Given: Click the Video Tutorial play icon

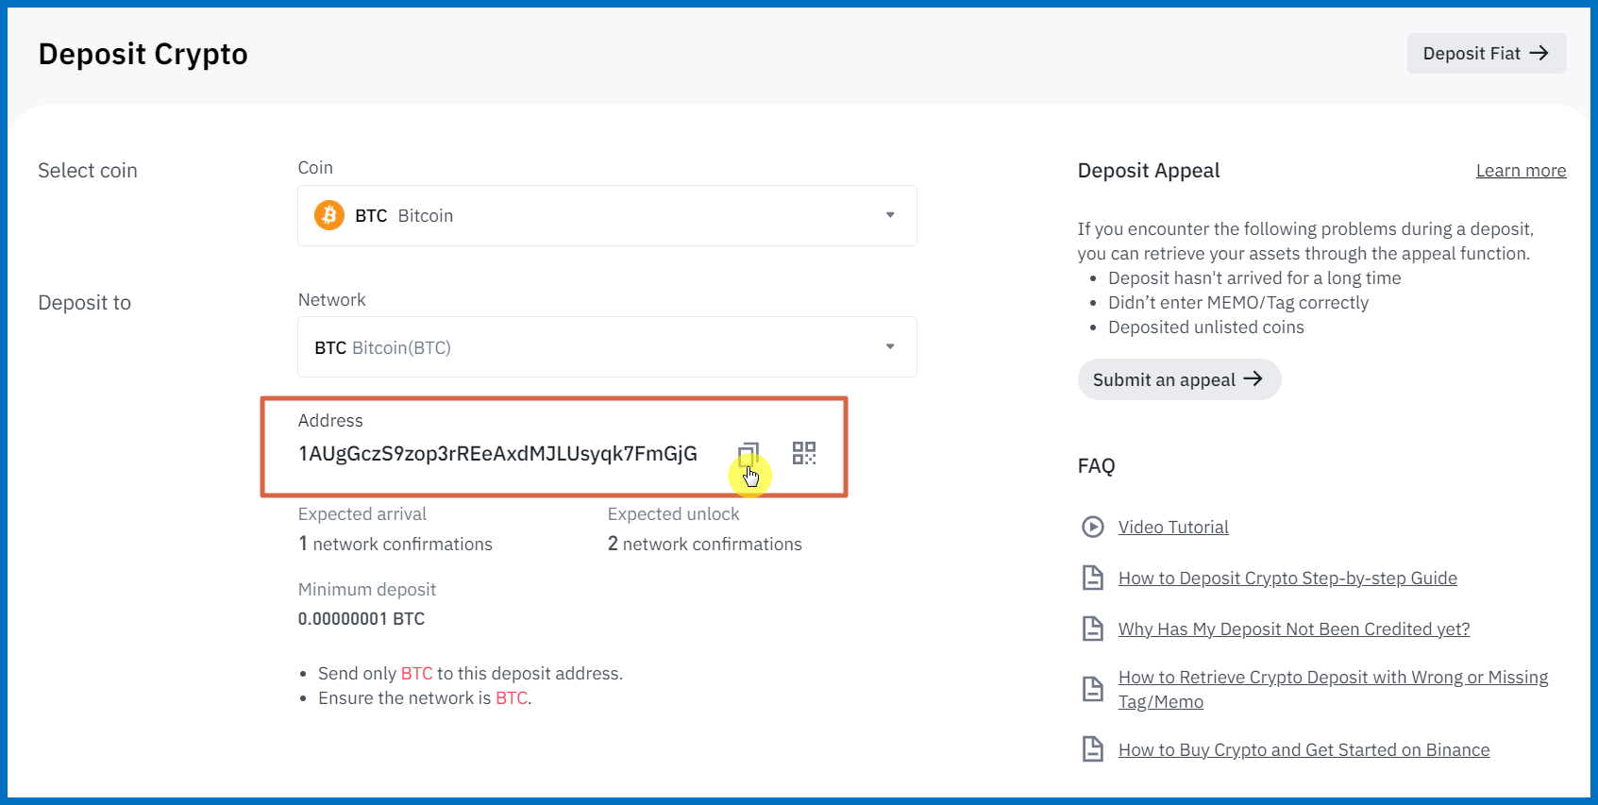Looking at the screenshot, I should tap(1092, 527).
